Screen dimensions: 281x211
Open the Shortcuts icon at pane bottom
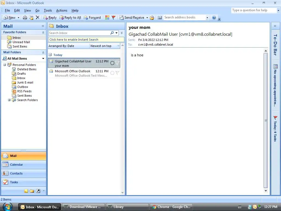tap(38, 191)
